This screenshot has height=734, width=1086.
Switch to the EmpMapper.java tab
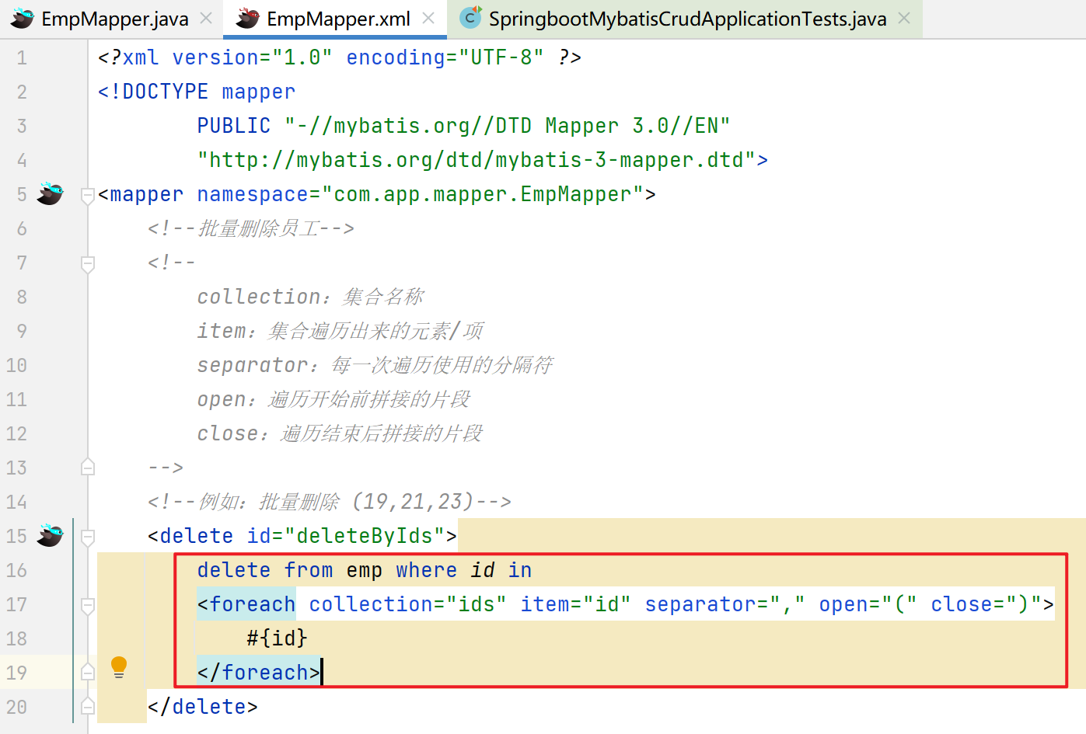pyautogui.click(x=114, y=19)
